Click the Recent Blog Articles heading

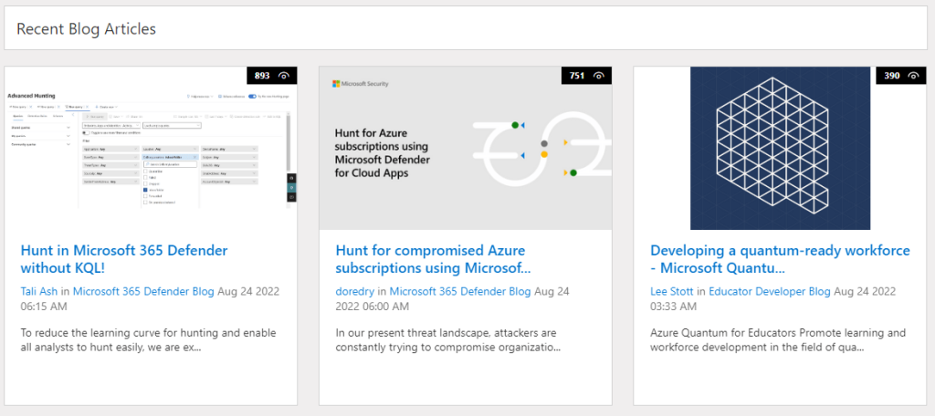pyautogui.click(x=86, y=28)
